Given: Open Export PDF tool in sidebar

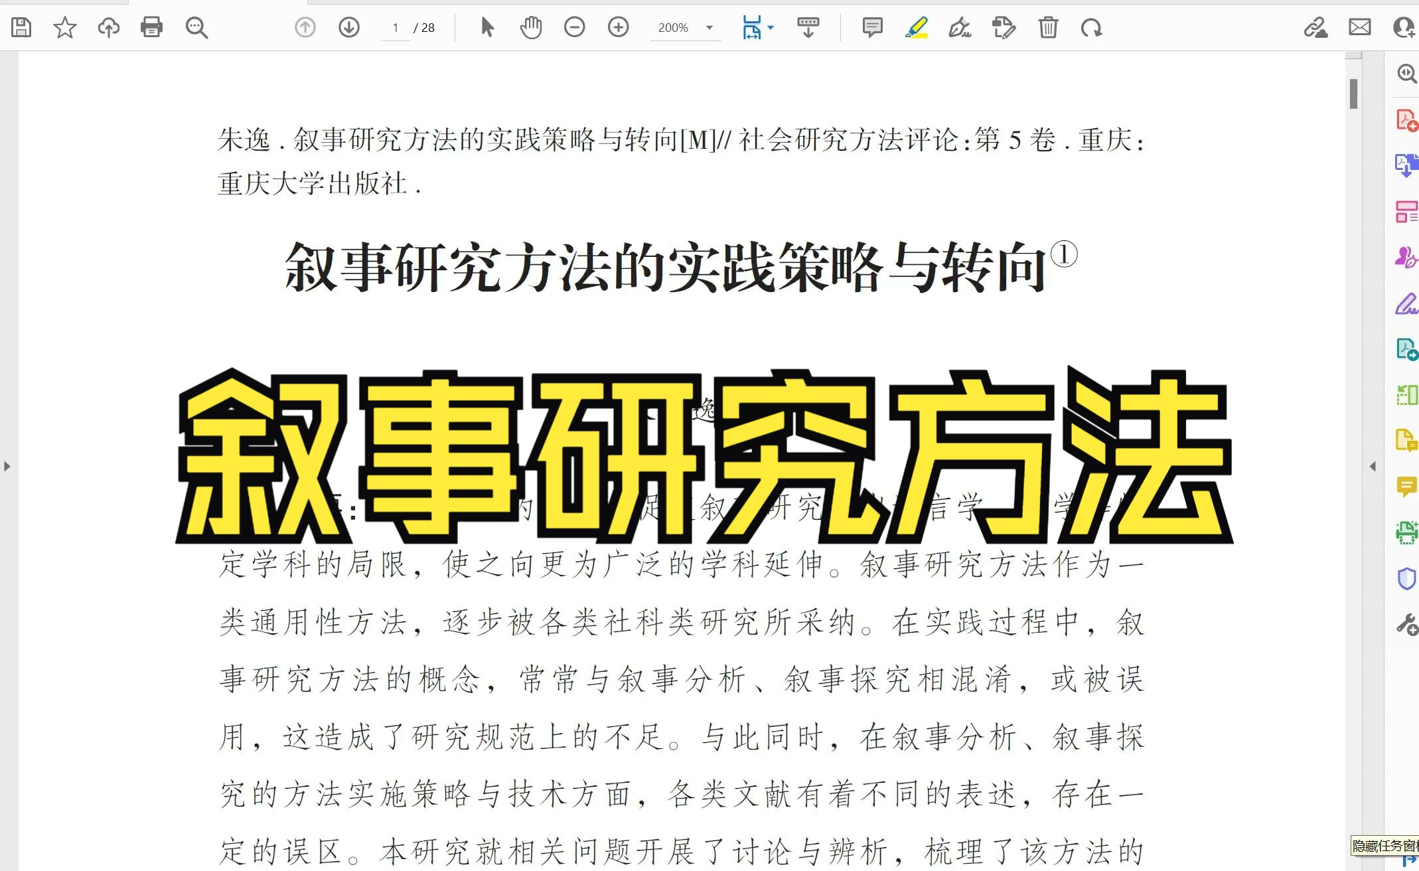Looking at the screenshot, I should 1406,165.
